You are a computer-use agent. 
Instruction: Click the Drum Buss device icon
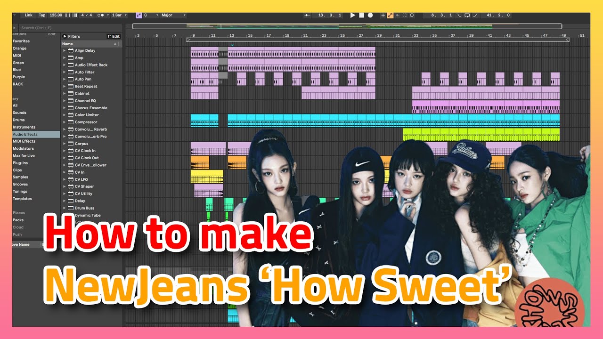coord(71,208)
